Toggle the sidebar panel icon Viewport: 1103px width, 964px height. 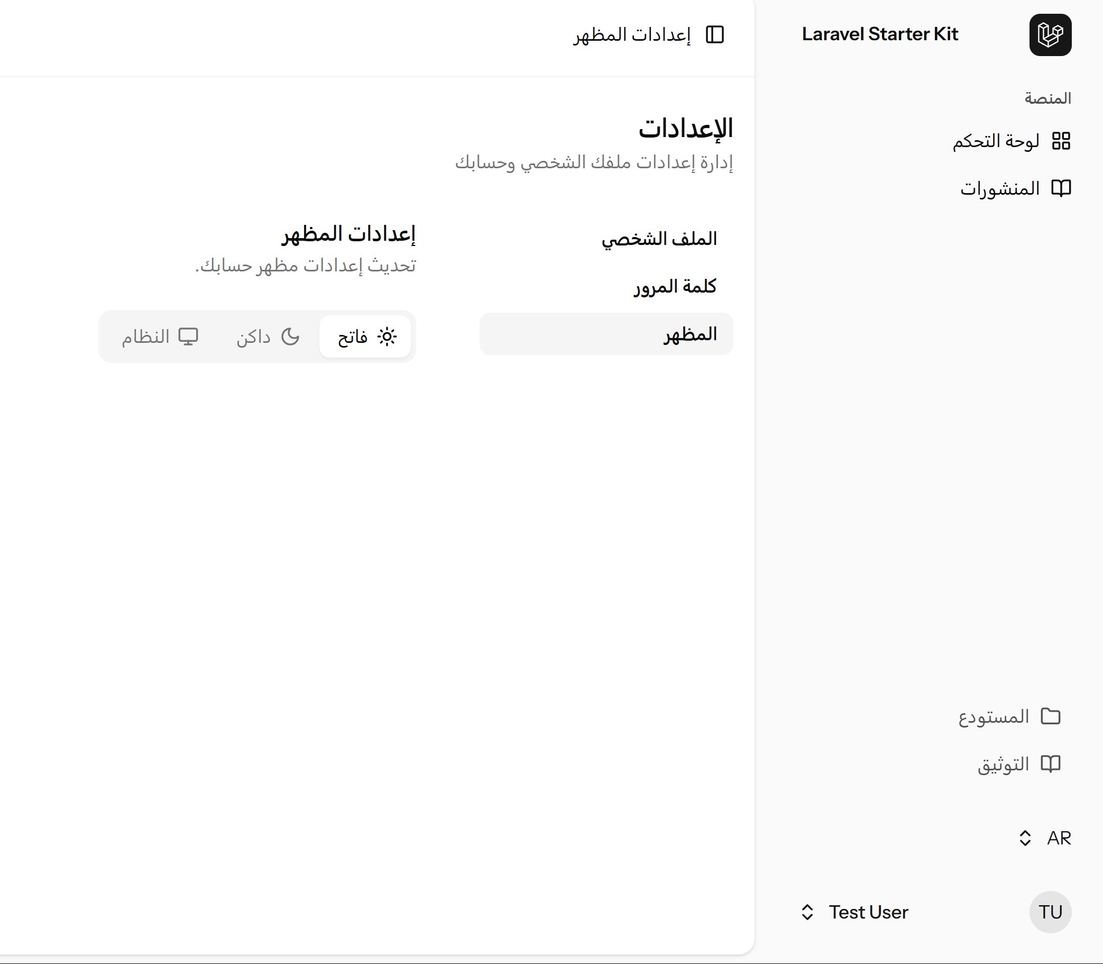(714, 35)
